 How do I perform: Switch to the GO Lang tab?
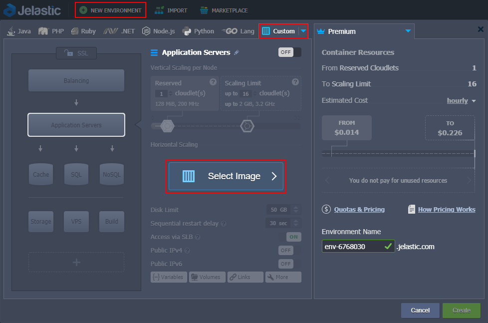[238, 31]
